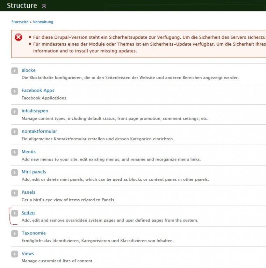Image resolution: width=266 pixels, height=268 pixels.
Task: Click the arrow icon beside Blöcke
Action: point(14,71)
